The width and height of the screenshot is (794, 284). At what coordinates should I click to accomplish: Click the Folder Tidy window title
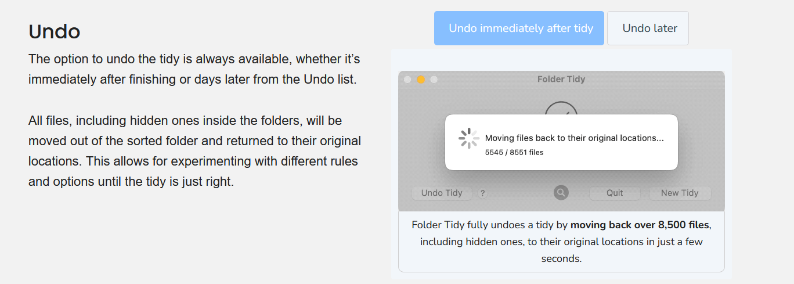coord(561,79)
